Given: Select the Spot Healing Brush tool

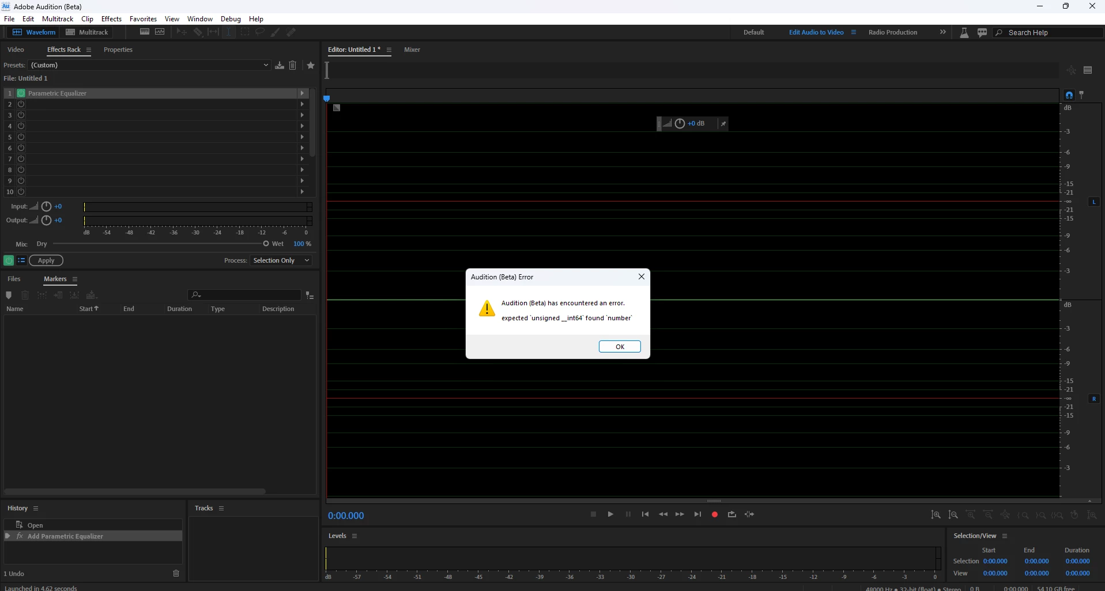Looking at the screenshot, I should pyautogui.click(x=291, y=32).
